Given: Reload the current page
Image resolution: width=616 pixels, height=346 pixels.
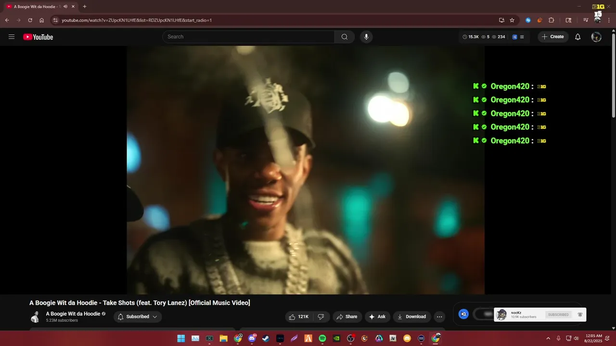Looking at the screenshot, I should (x=30, y=20).
